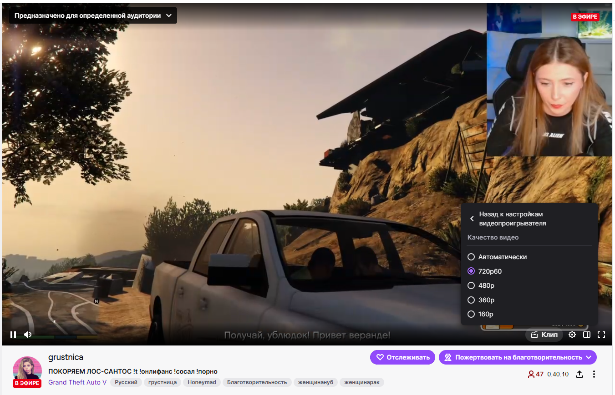This screenshot has width=615, height=395.
Task: Enter fullscreen mode icon
Action: tap(601, 335)
